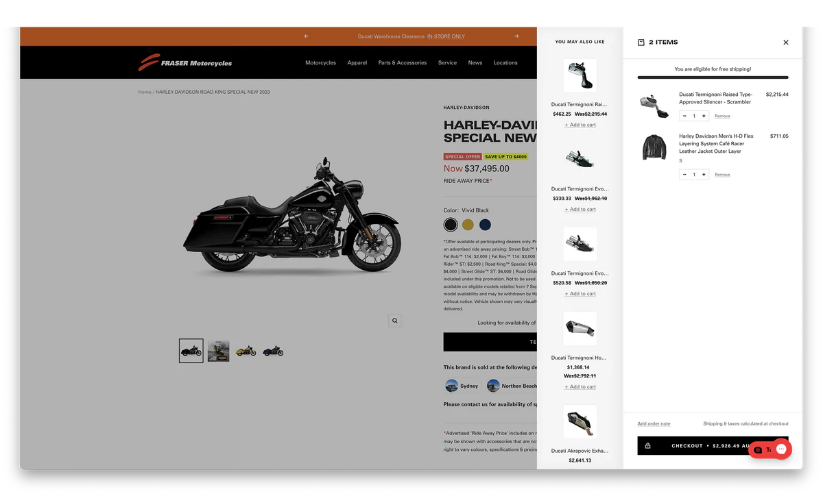Click the YOU MAY ALSO LIKE heading

[580, 42]
